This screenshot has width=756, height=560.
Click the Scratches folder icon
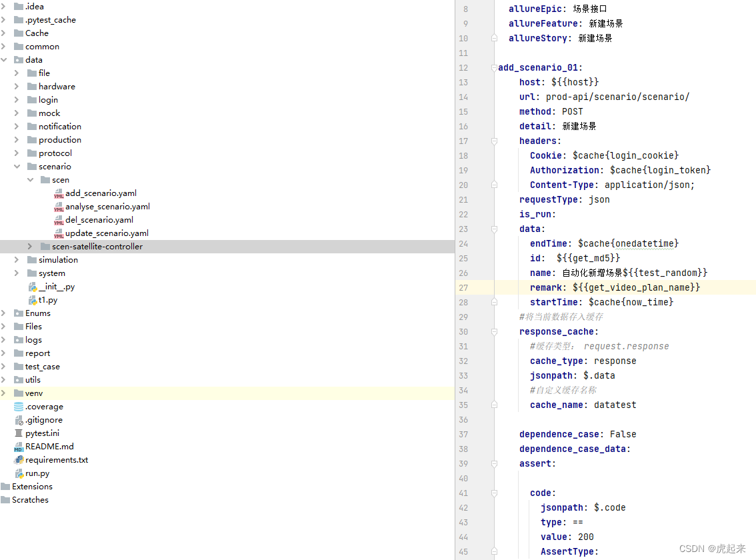[x=5, y=500]
